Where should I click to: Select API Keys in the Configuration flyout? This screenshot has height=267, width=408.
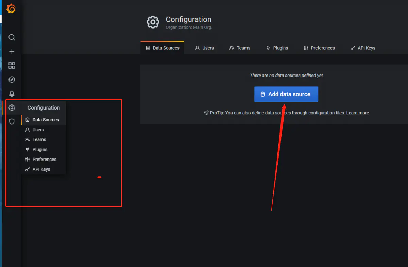pos(43,169)
